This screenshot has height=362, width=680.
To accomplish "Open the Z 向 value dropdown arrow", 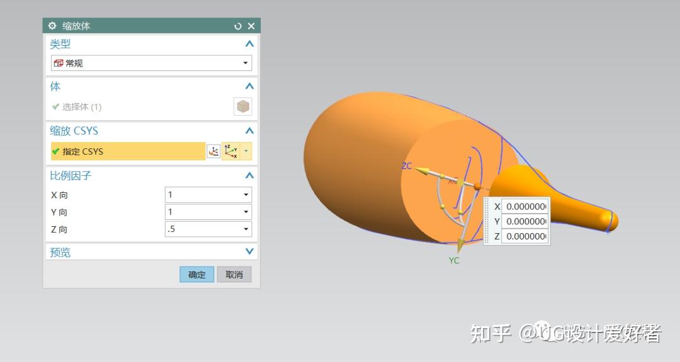I will pos(246,229).
